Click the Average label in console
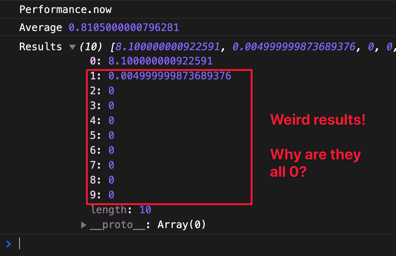396x256 pixels. [x=41, y=28]
